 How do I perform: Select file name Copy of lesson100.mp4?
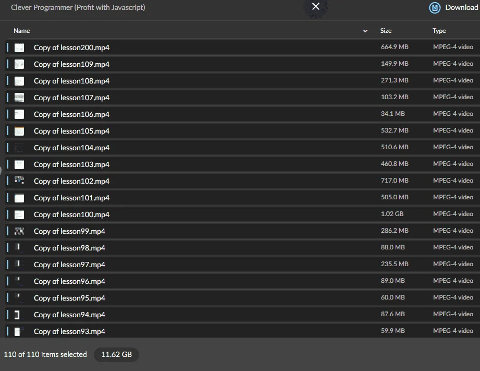(x=71, y=214)
